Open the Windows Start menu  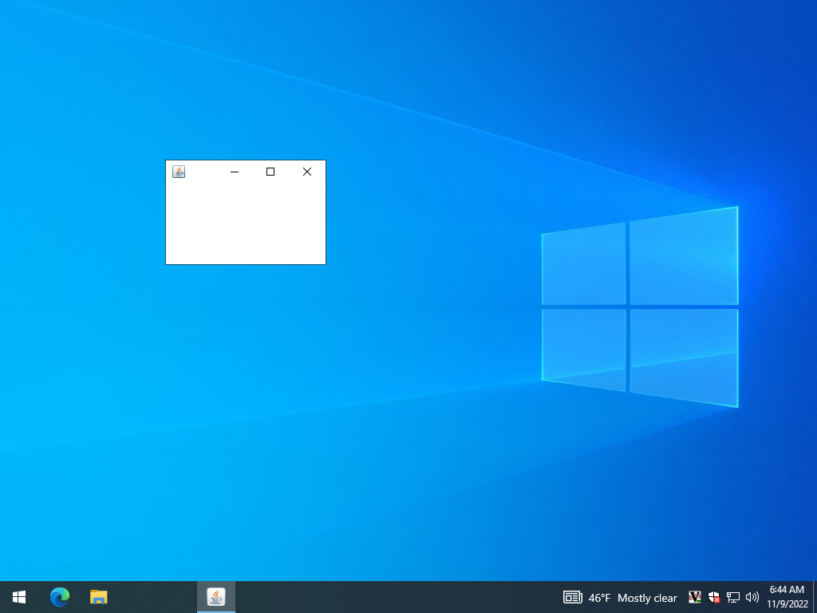19,597
